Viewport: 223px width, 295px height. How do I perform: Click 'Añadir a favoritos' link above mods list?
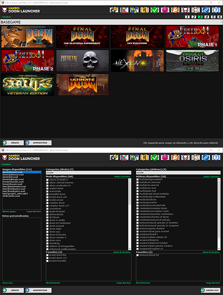122,176
